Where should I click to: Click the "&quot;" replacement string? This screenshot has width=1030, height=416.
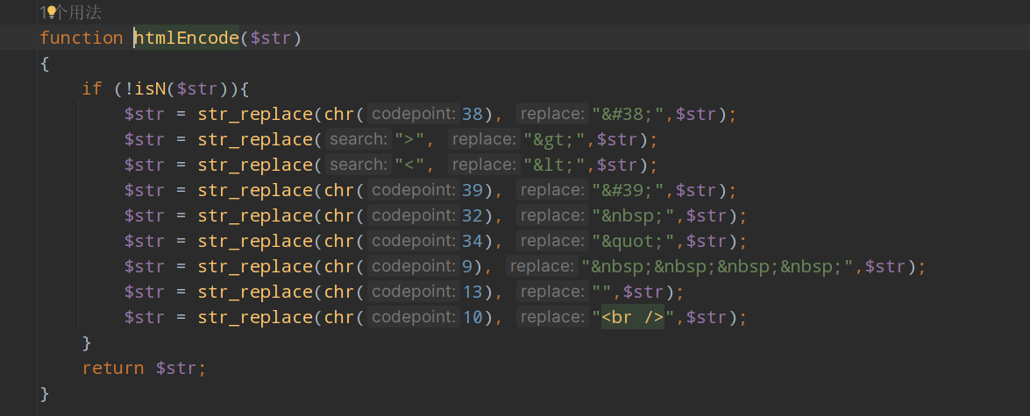click(635, 242)
